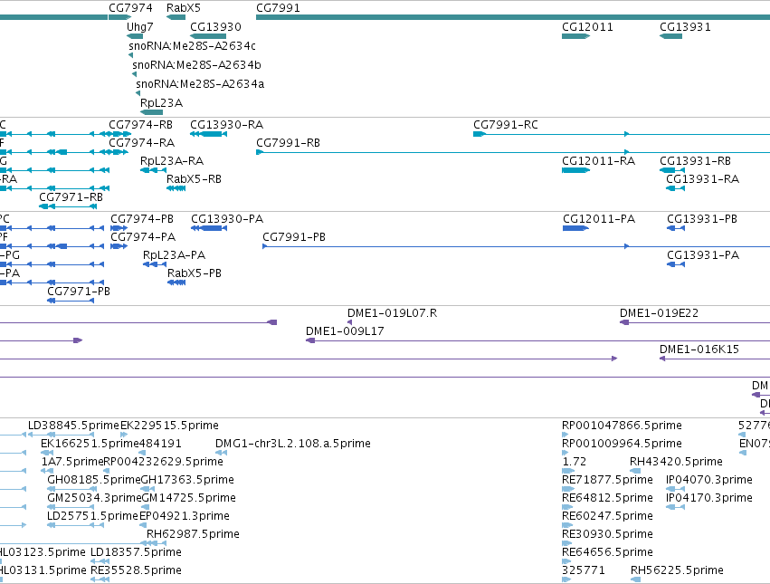This screenshot has height=584, width=770.
Task: Select protein CG7974-PB
Action: pos(142,219)
